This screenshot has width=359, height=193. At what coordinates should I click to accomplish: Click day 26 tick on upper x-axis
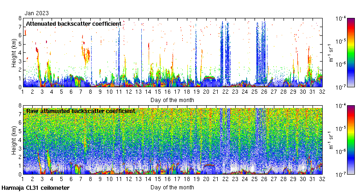click(264, 92)
